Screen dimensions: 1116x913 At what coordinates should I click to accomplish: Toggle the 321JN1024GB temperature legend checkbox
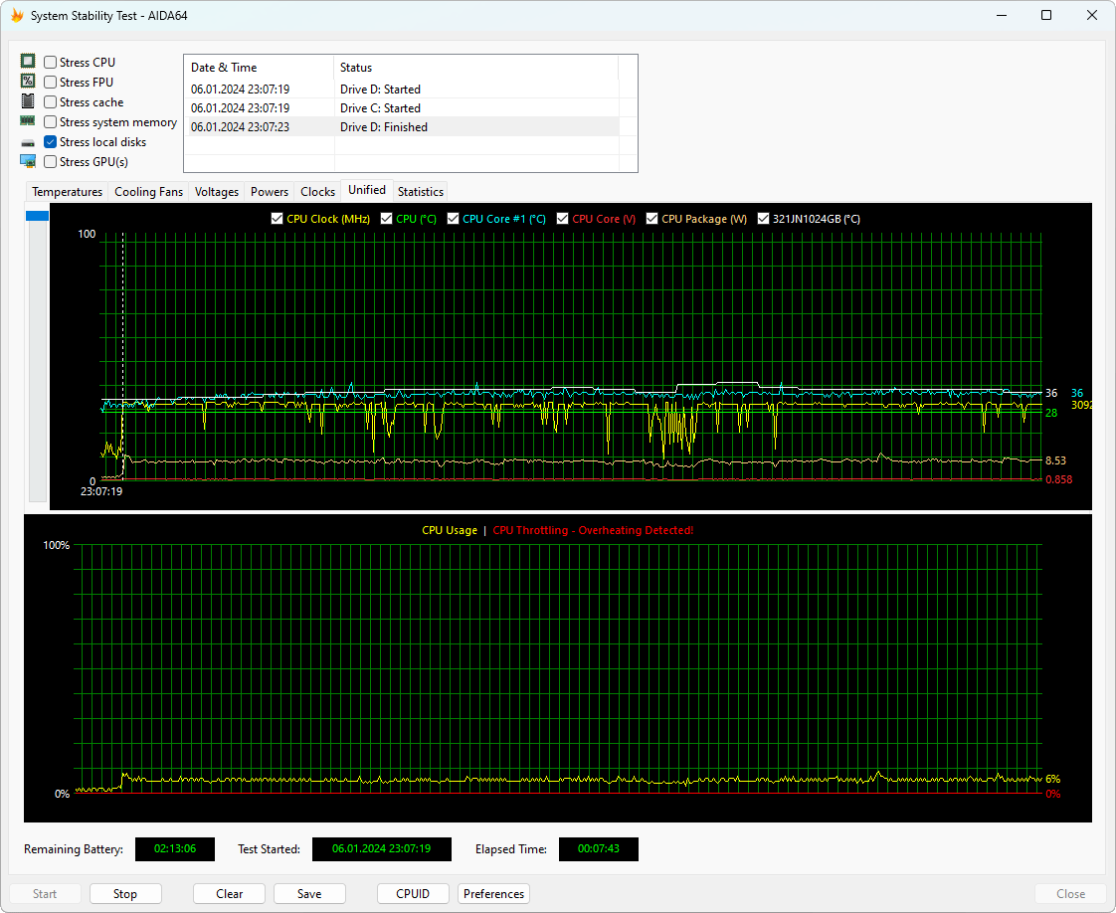764,219
